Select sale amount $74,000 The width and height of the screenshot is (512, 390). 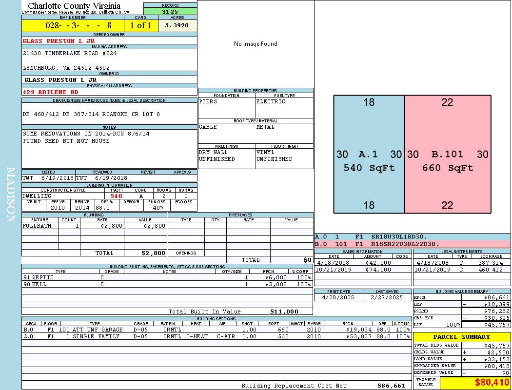coord(378,270)
